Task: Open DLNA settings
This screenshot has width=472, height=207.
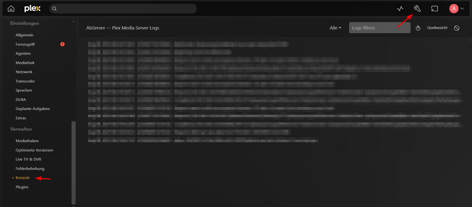Action: click(x=20, y=99)
